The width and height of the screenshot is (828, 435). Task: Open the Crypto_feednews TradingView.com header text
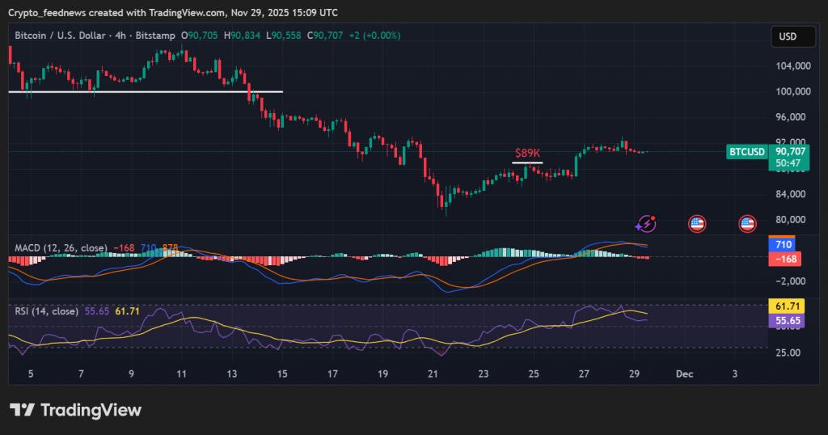click(x=171, y=12)
